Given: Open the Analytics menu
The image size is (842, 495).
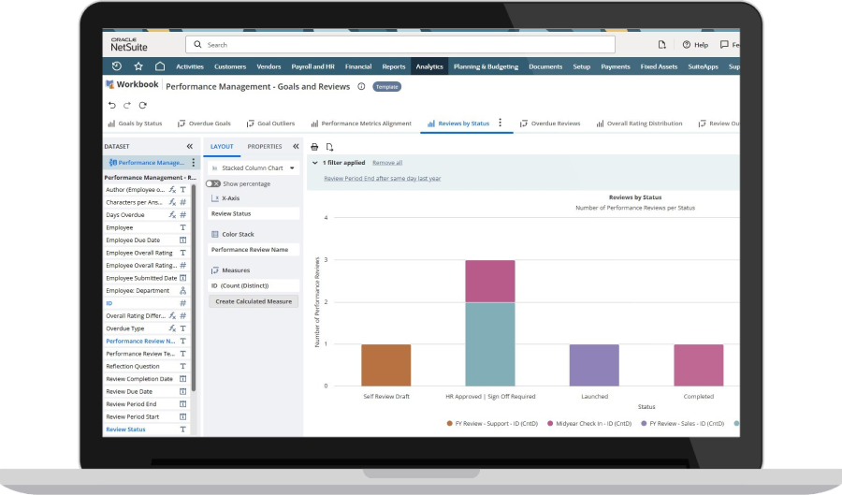Looking at the screenshot, I should pos(429,66).
